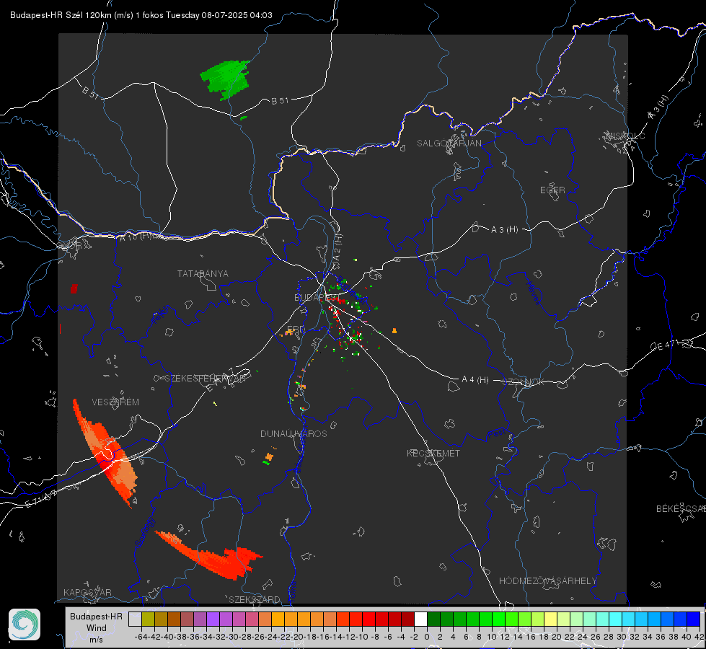Click the E 71/A 7 road label near Székesfehérvár
The height and width of the screenshot is (649, 706).
tap(220, 380)
